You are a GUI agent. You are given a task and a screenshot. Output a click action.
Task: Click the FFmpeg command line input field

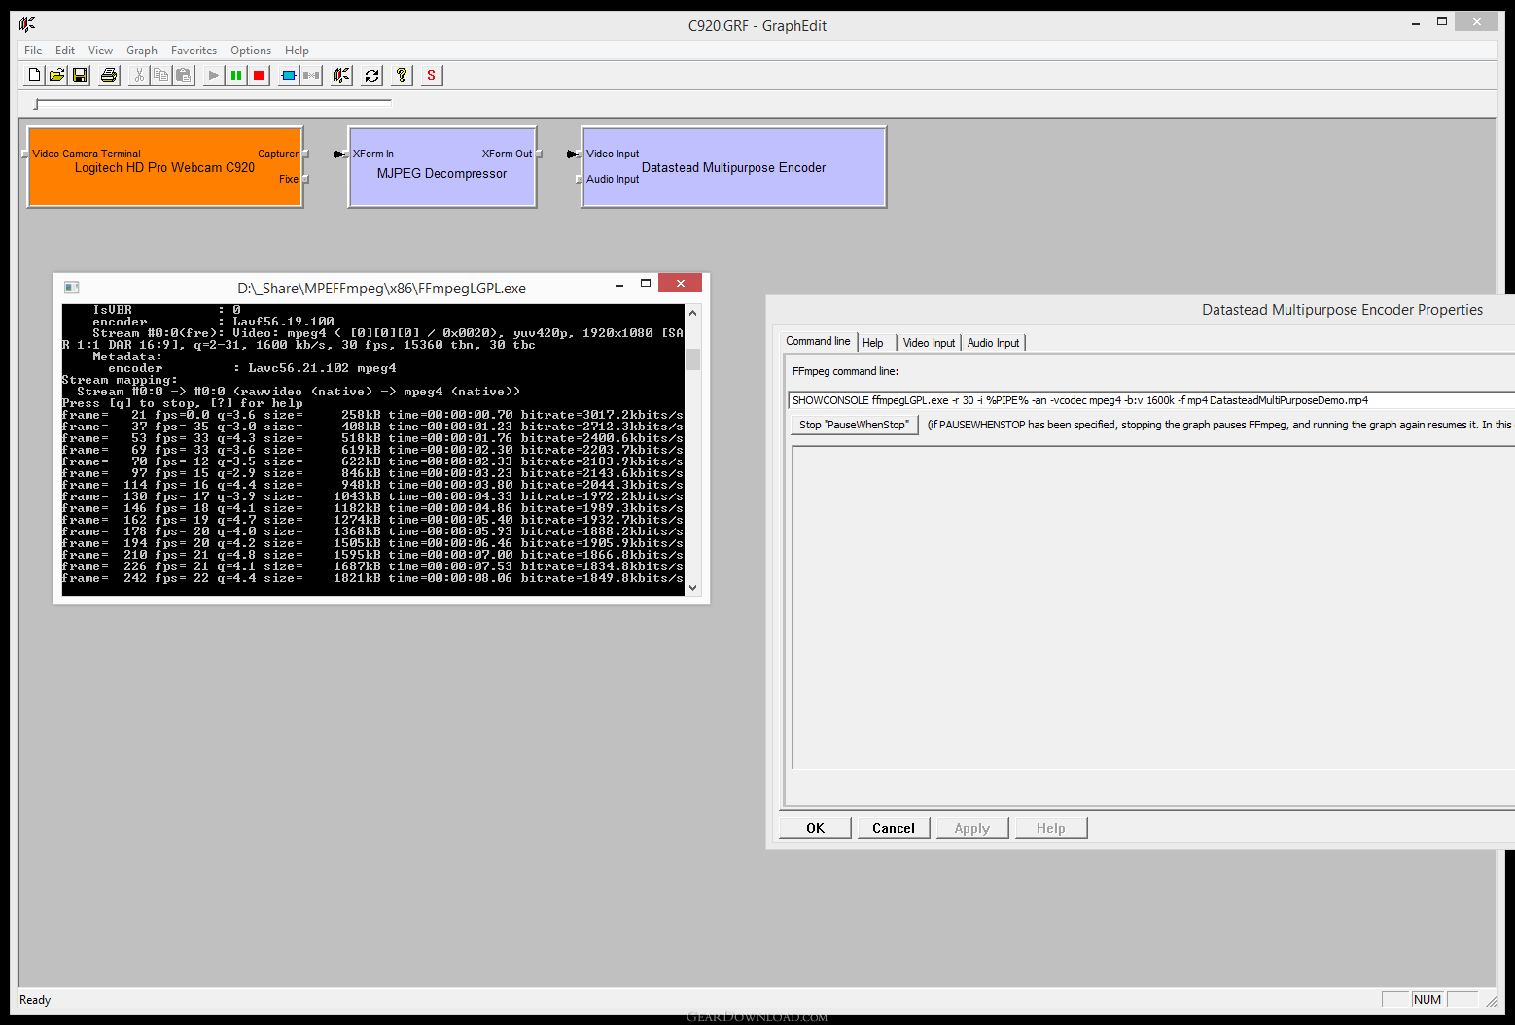tap(1151, 400)
